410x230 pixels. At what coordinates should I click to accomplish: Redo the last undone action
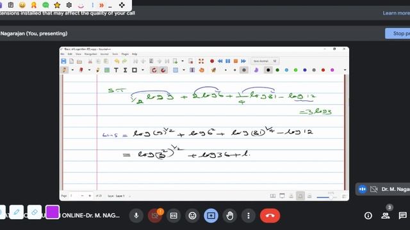tap(125, 61)
